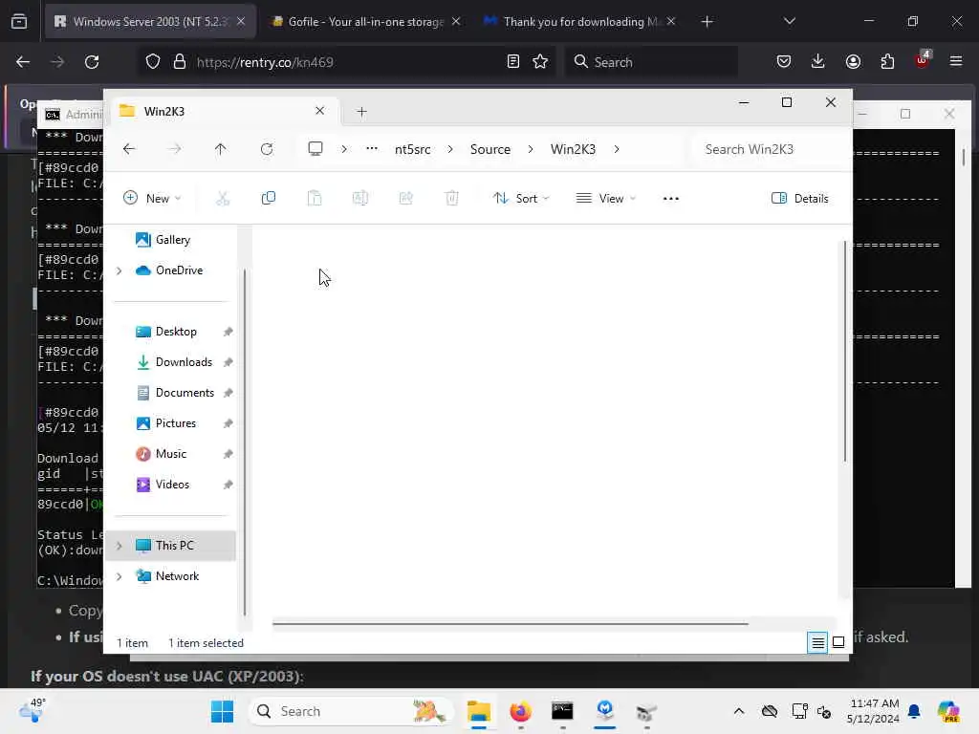Screen dimensions: 979x734
Task: Refresh the Win2K3 folder view
Action: (267, 149)
